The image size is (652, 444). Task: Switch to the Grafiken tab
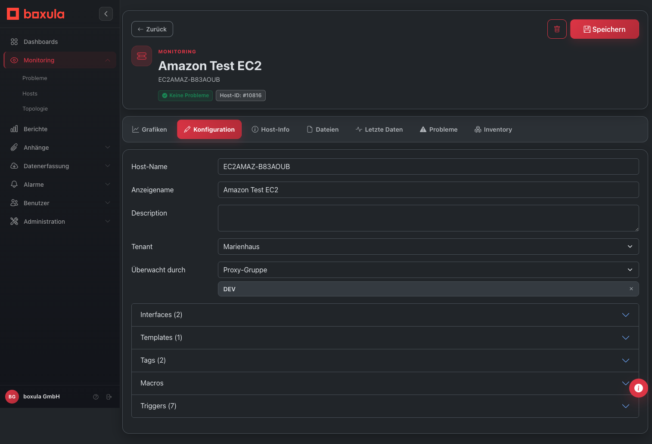(149, 129)
